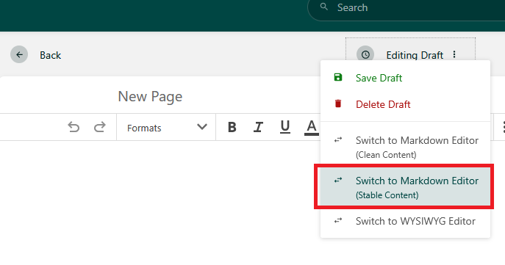Click the swap arrows icon beside Stable Content
The image size is (505, 265).
point(338,180)
